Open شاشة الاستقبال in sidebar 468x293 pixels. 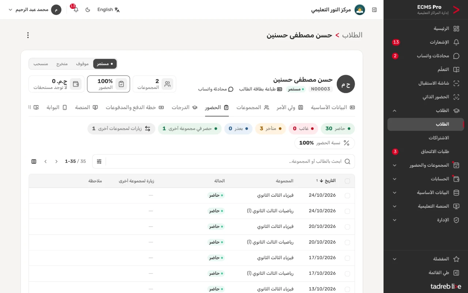[x=426, y=83]
